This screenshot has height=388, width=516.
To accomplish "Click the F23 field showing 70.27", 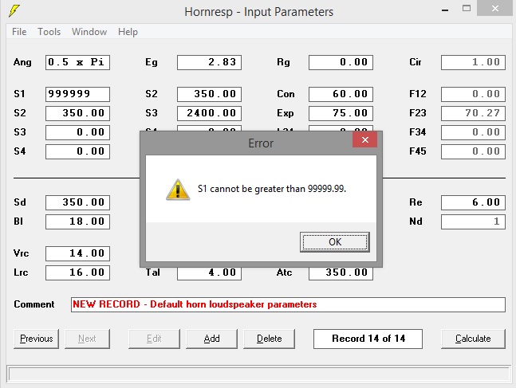I will click(x=473, y=113).
